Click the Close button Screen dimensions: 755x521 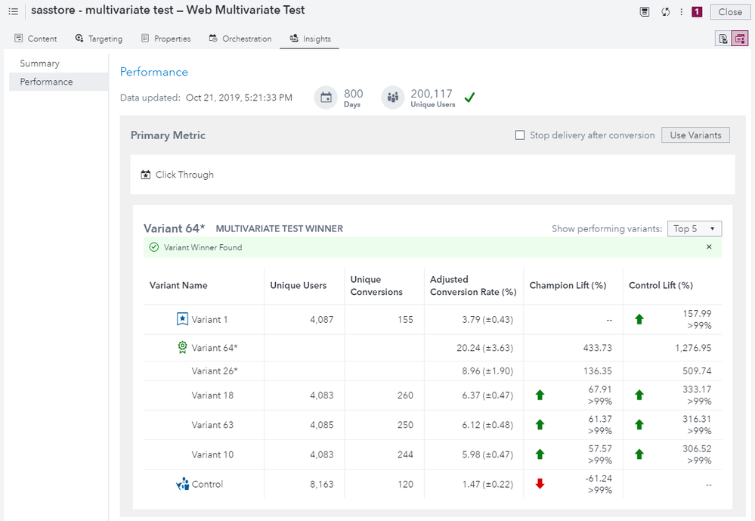[x=730, y=12]
